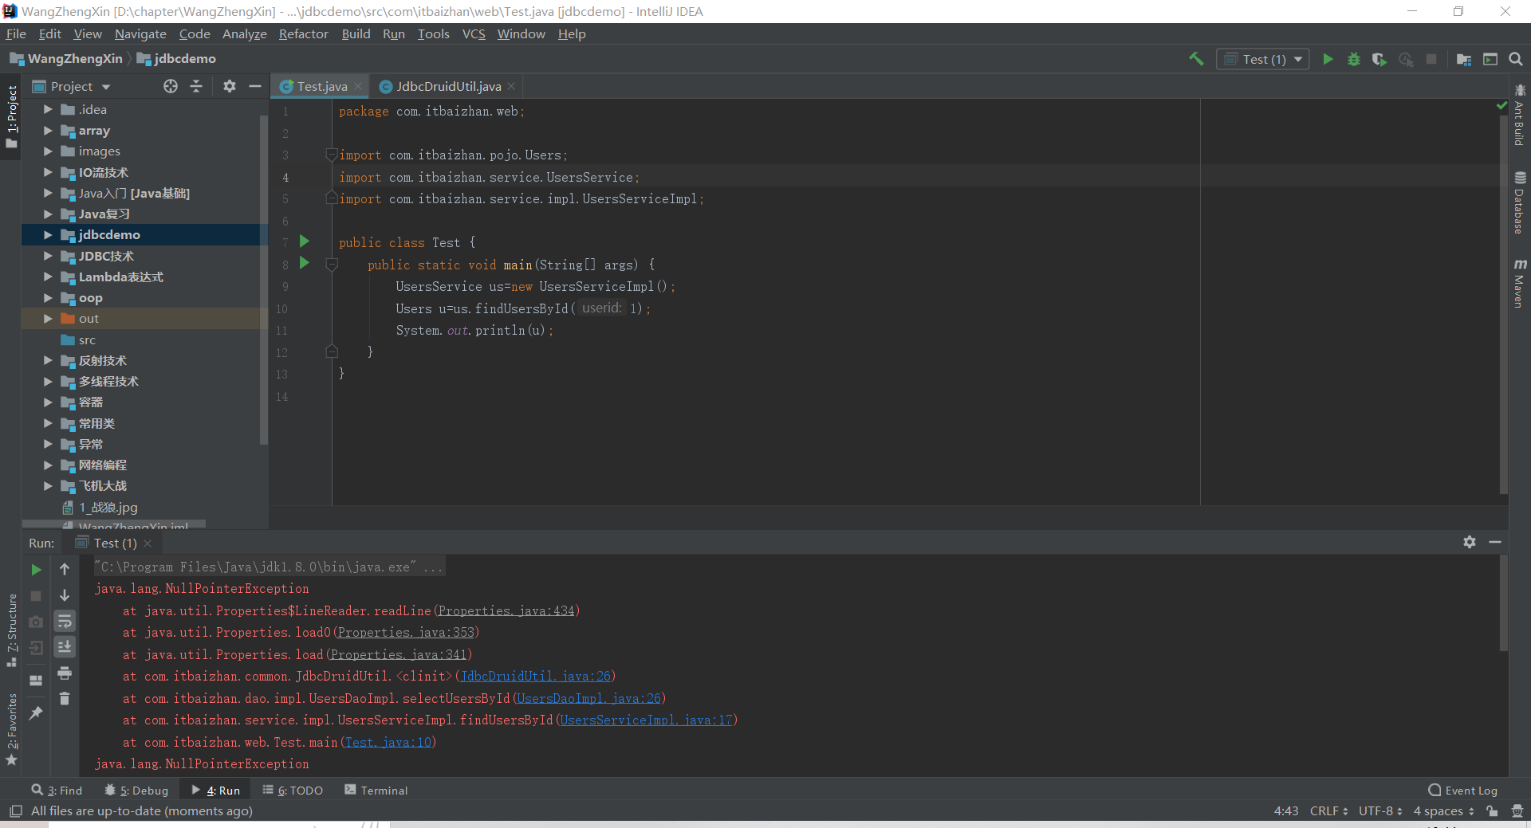Image resolution: width=1531 pixels, height=828 pixels.
Task: Open the Test (1) run configuration dropdown
Action: [1263, 59]
